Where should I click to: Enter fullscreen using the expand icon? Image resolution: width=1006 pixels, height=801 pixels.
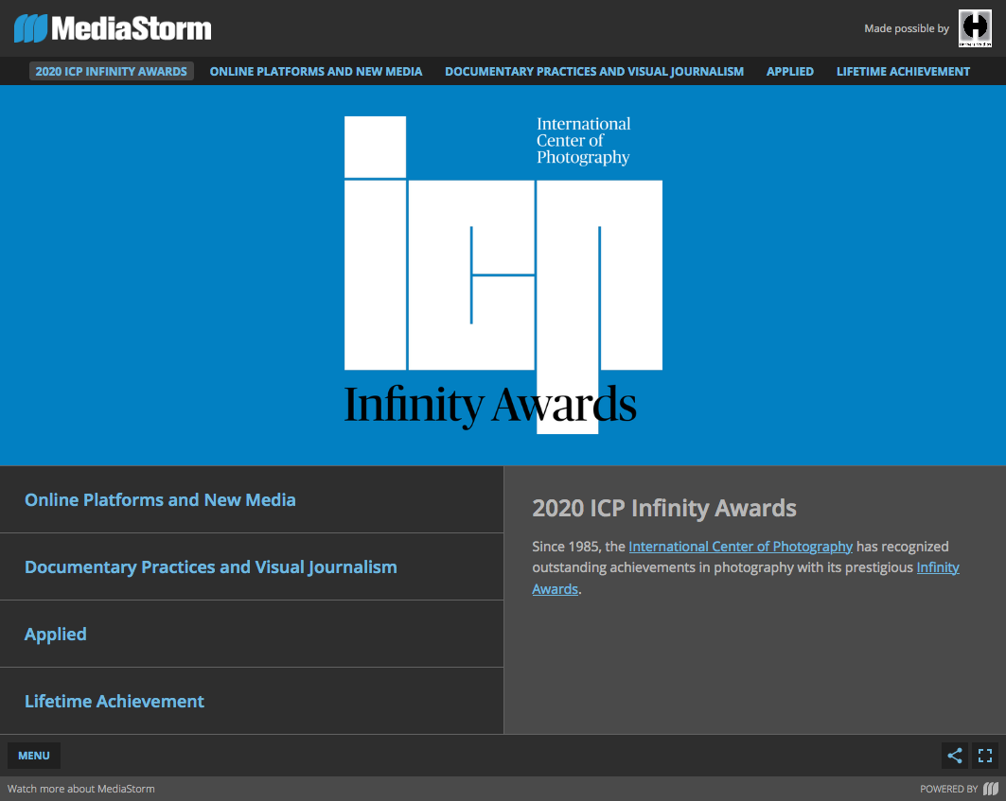coord(985,756)
